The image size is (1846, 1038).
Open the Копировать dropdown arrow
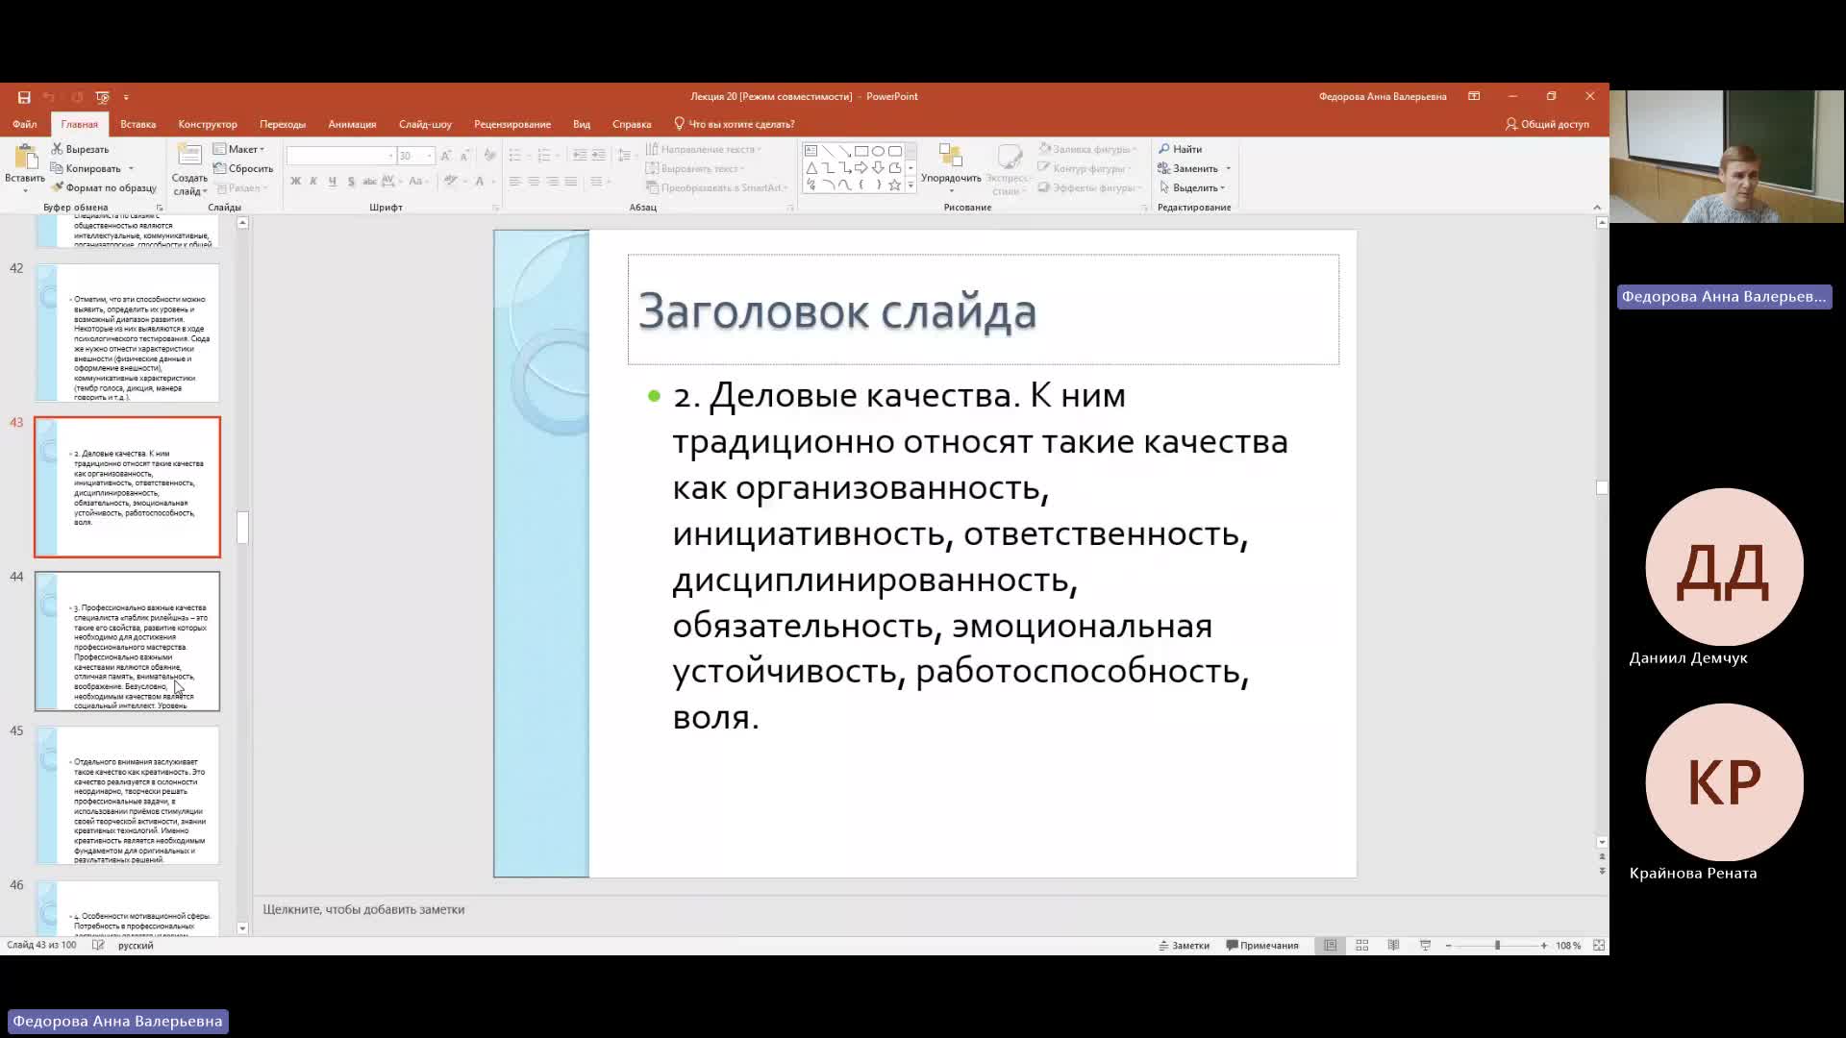coord(131,169)
